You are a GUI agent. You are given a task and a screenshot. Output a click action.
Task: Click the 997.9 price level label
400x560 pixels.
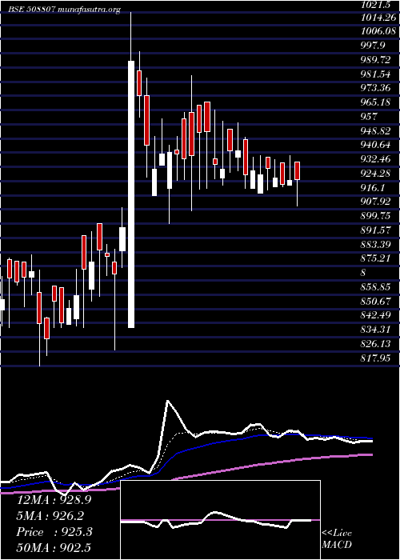373,46
